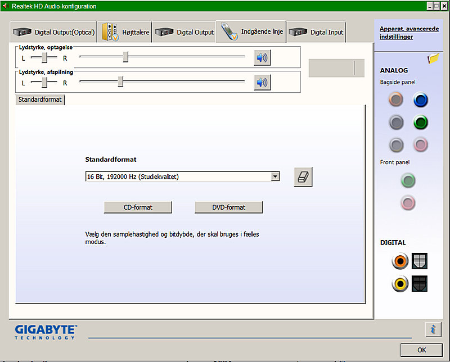450x362 pixels.
Task: Switch to the Højttalere tab
Action: tap(125, 32)
